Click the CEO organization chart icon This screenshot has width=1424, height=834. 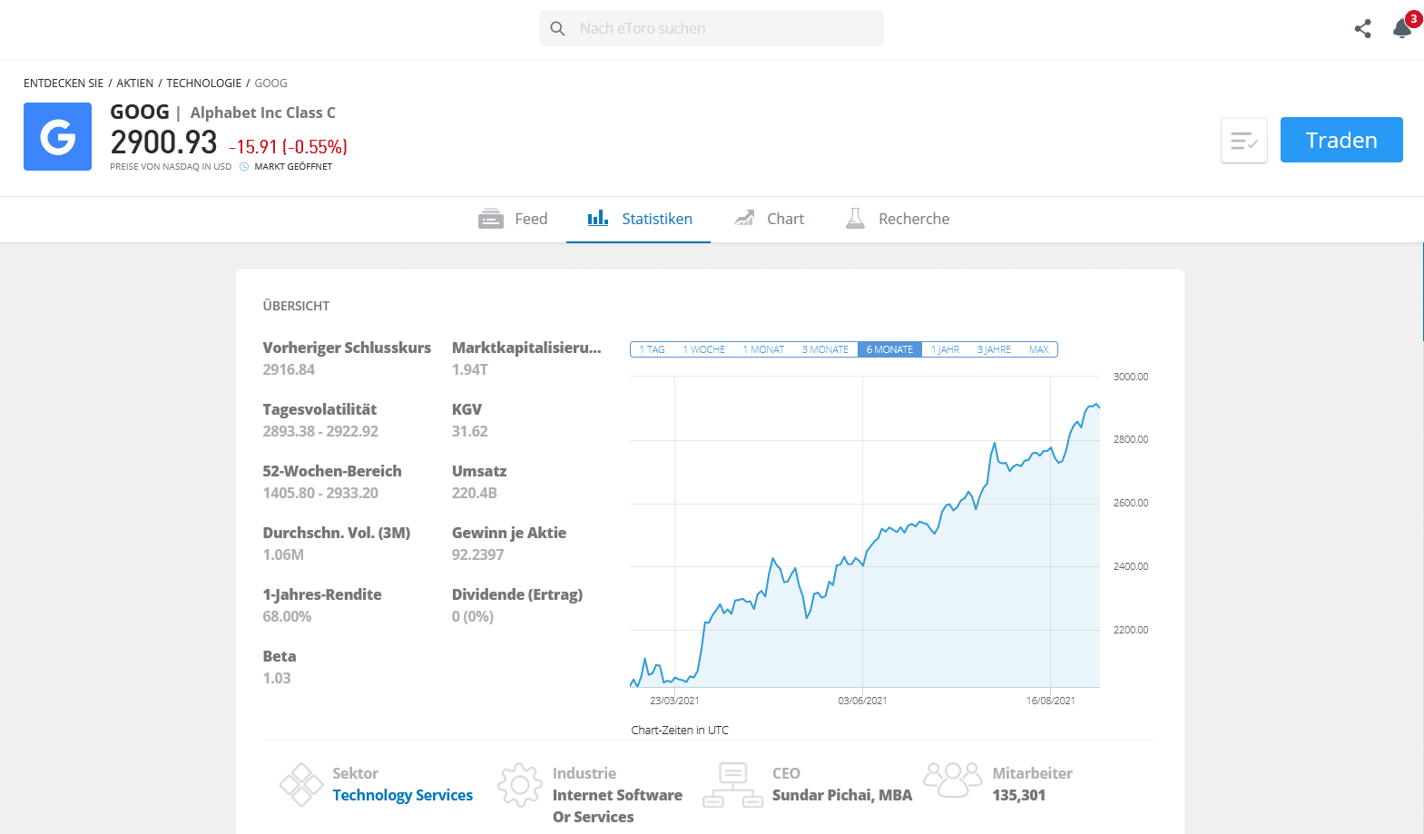point(732,785)
